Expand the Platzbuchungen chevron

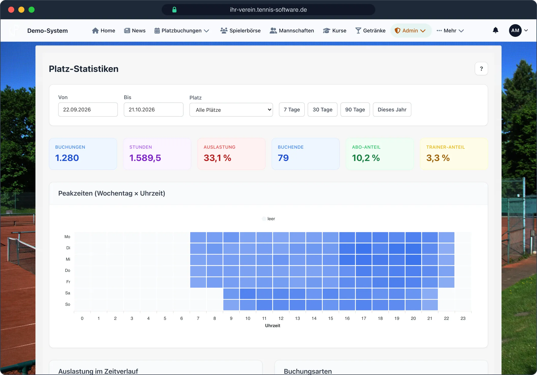[x=206, y=31]
